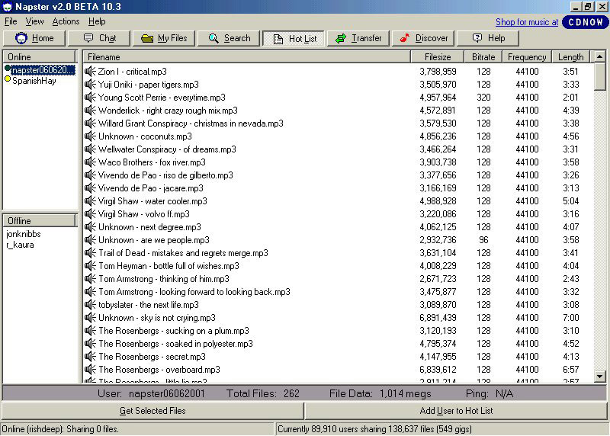610x436 pixels.
Task: Select 'Tom Armstrong - looking forward to looking back.mp3'
Action: click(339, 292)
